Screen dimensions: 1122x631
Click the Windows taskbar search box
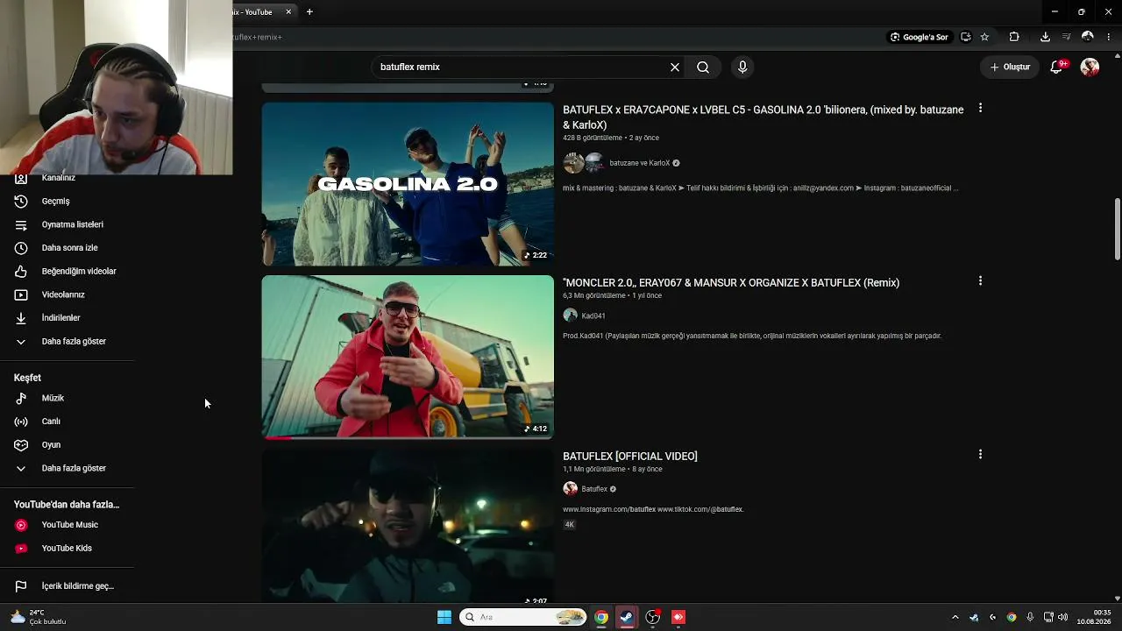tap(523, 617)
